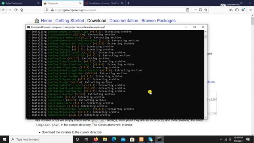
Task: Click the Home link on Composer site
Action: click(46, 21)
